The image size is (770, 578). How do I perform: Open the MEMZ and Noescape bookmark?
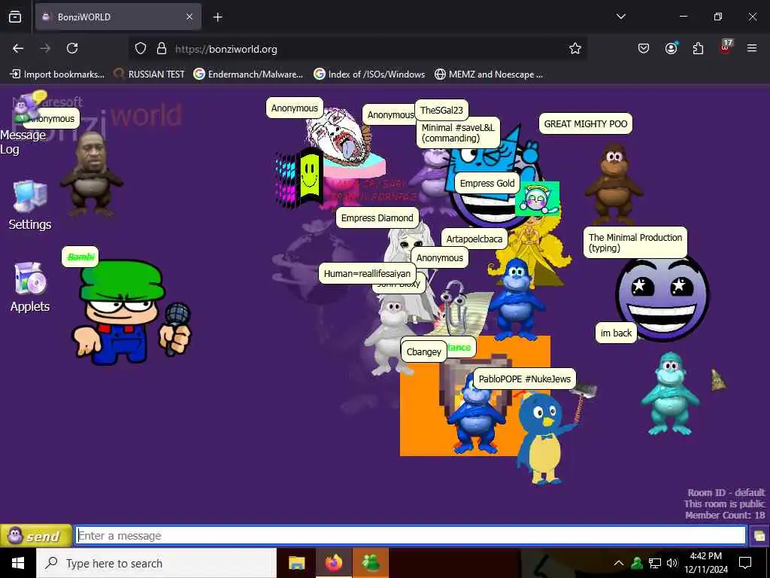pos(489,75)
